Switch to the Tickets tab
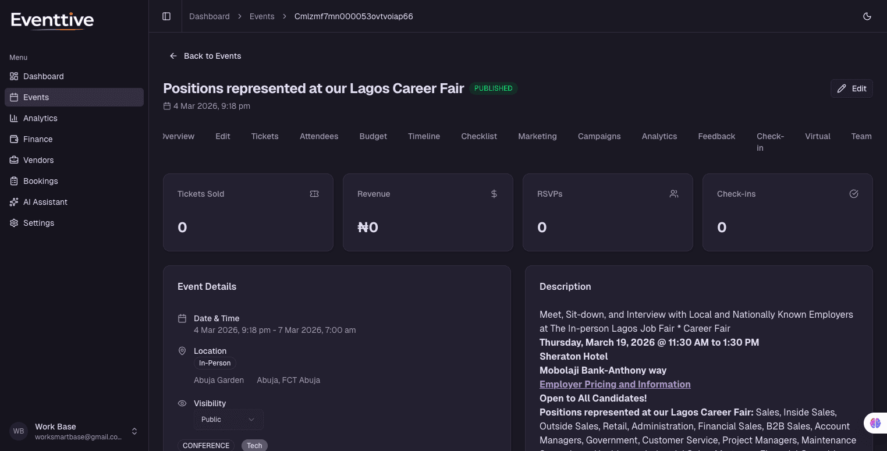Screen dimensions: 887x451 click(265, 136)
